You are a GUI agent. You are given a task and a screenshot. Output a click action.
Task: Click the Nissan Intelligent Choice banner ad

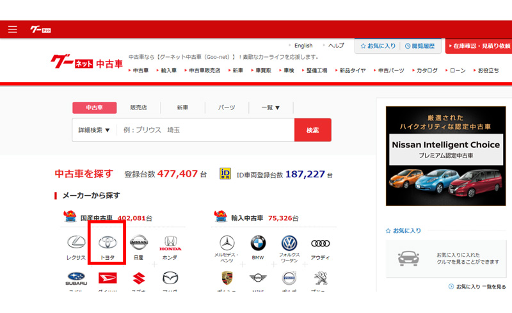coord(445,156)
